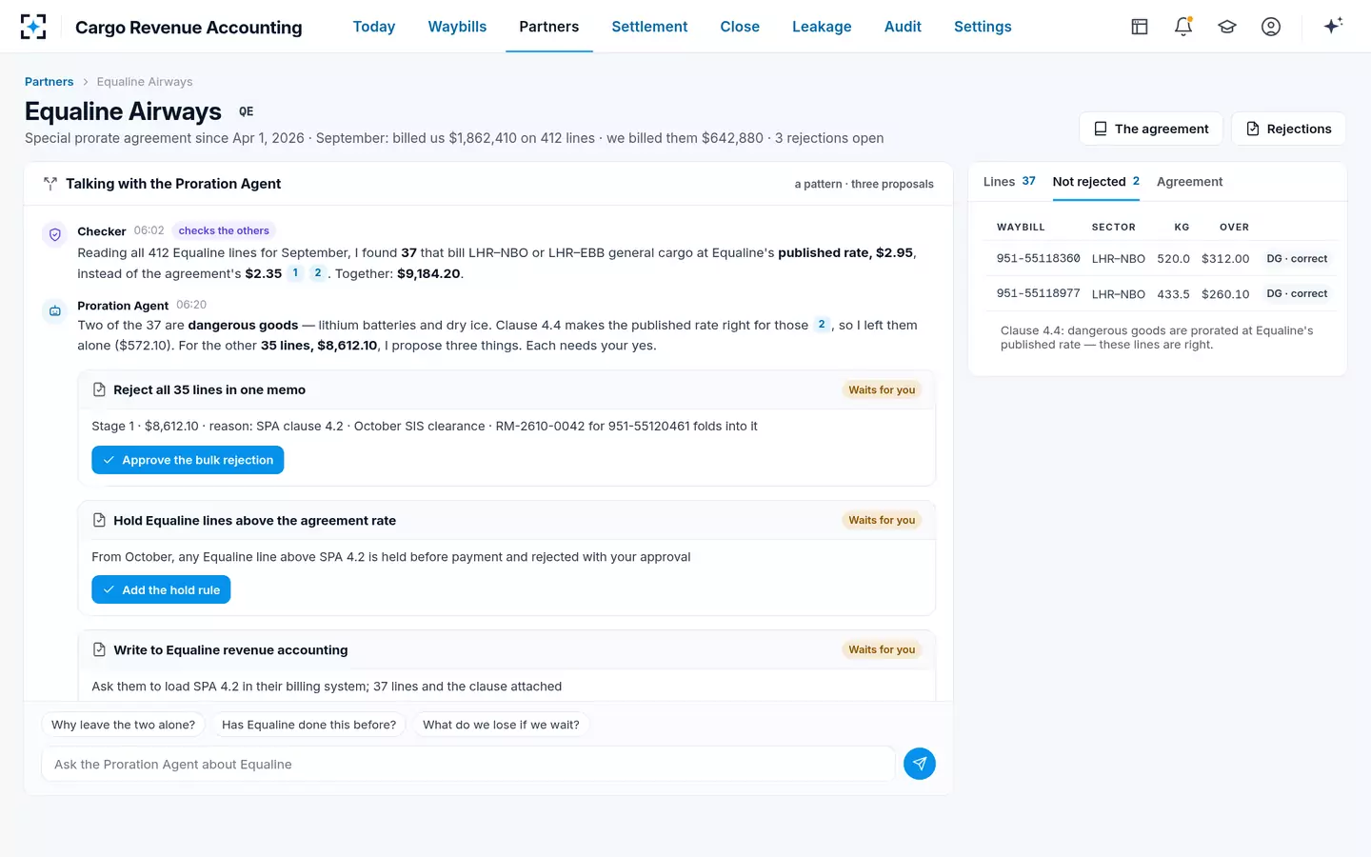
Task: Open the user account profile icon
Action: 1271,27
